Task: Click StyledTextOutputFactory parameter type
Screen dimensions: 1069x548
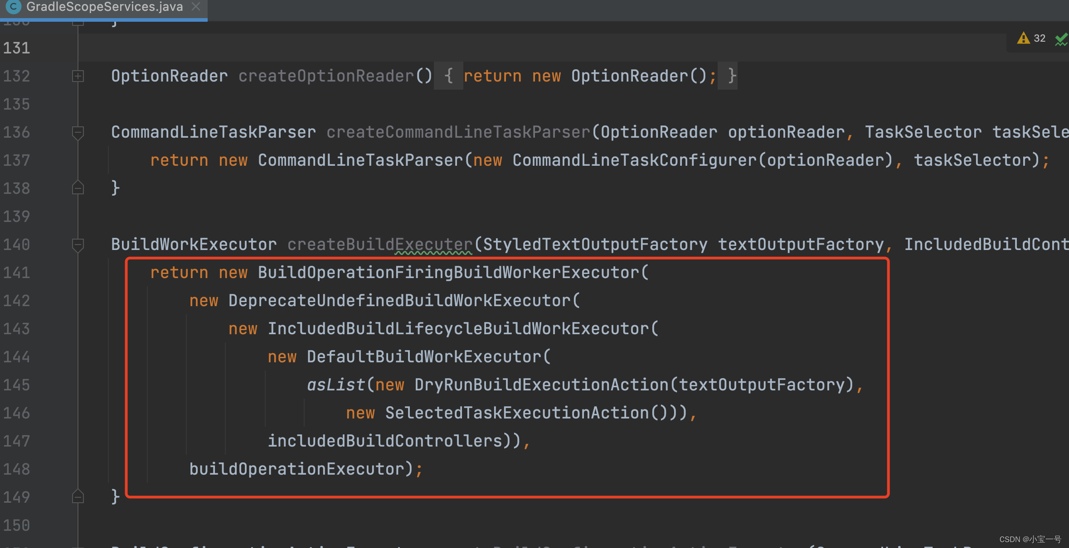Action: coord(595,245)
